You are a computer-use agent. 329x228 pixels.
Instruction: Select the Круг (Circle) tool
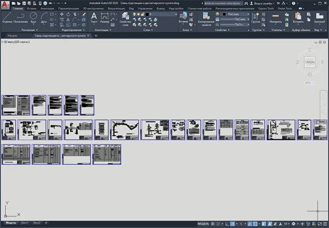(x=33, y=17)
